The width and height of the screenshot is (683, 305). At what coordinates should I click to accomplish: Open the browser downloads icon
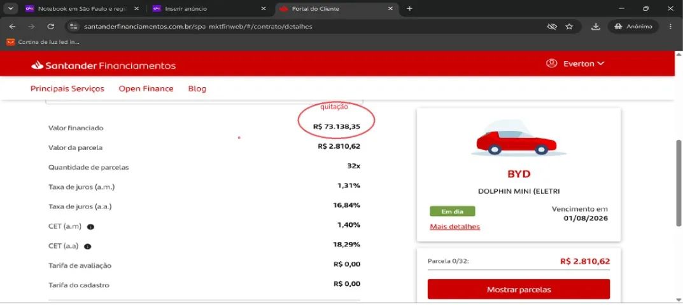[595, 27]
